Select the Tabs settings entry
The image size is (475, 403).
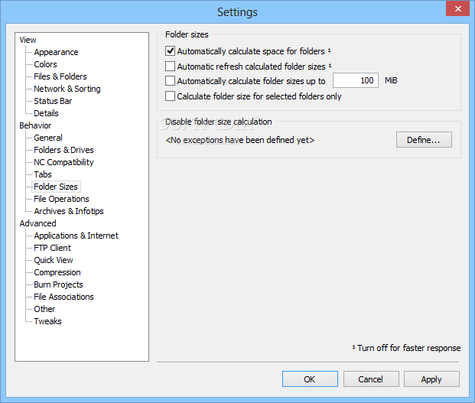[43, 174]
